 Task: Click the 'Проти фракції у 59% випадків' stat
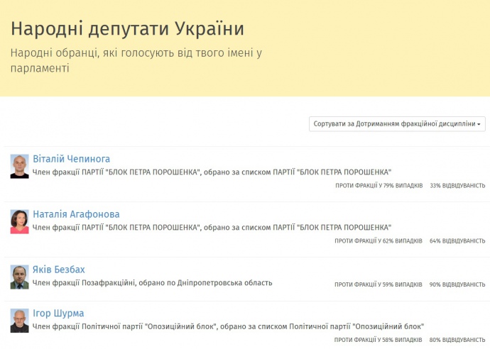coord(379,285)
